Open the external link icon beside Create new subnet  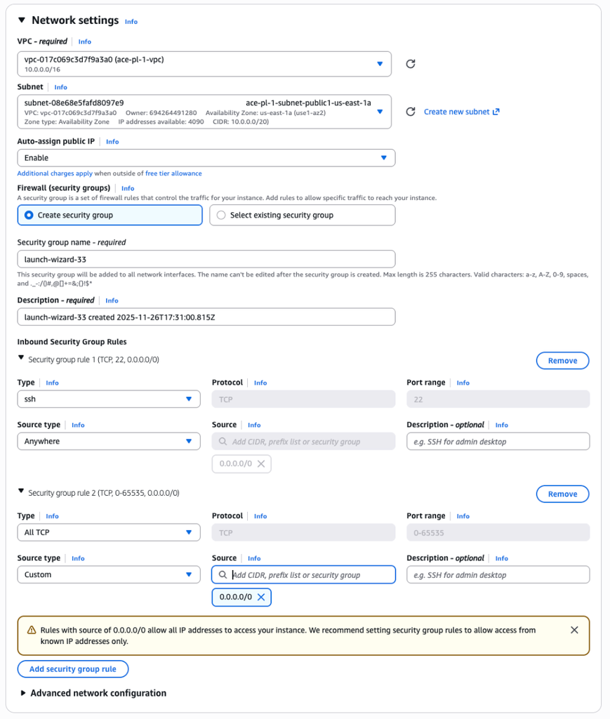click(x=496, y=111)
